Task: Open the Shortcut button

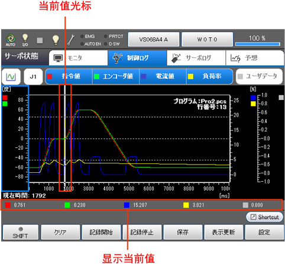Action: pyautogui.click(x=264, y=217)
